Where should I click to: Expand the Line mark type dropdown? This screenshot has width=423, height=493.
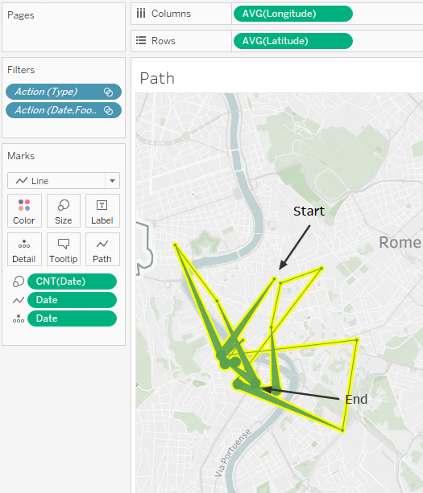pos(112,181)
